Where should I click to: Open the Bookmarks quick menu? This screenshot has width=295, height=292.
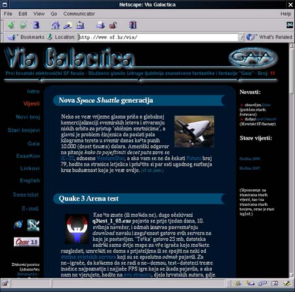26,37
